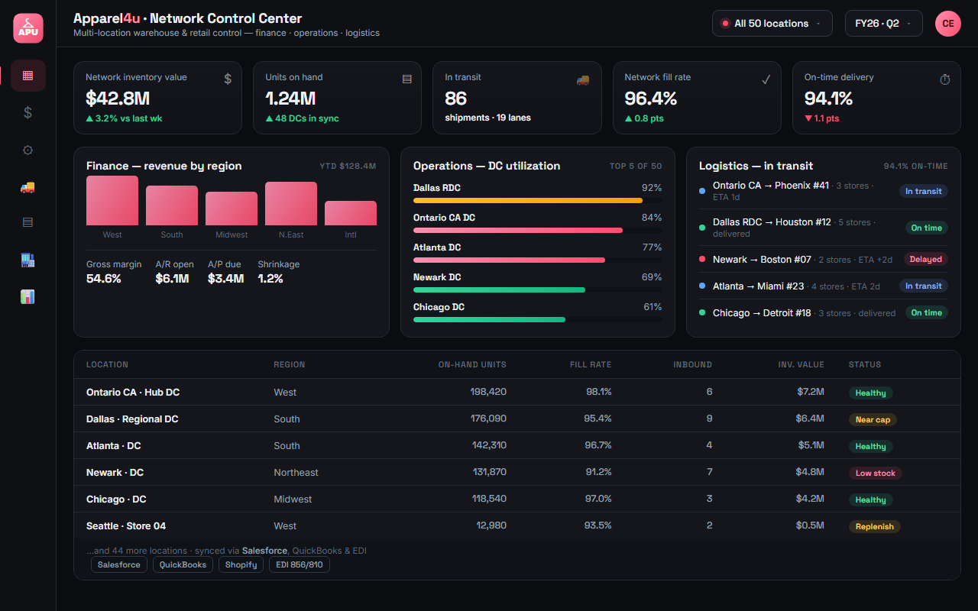Click the Atlanta DC utilization bar

[538, 260]
